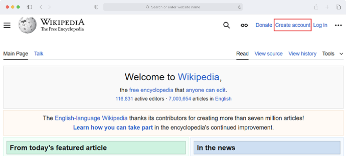Open new tab with plus icon
The height and width of the screenshot is (156, 346).
coord(327,7)
